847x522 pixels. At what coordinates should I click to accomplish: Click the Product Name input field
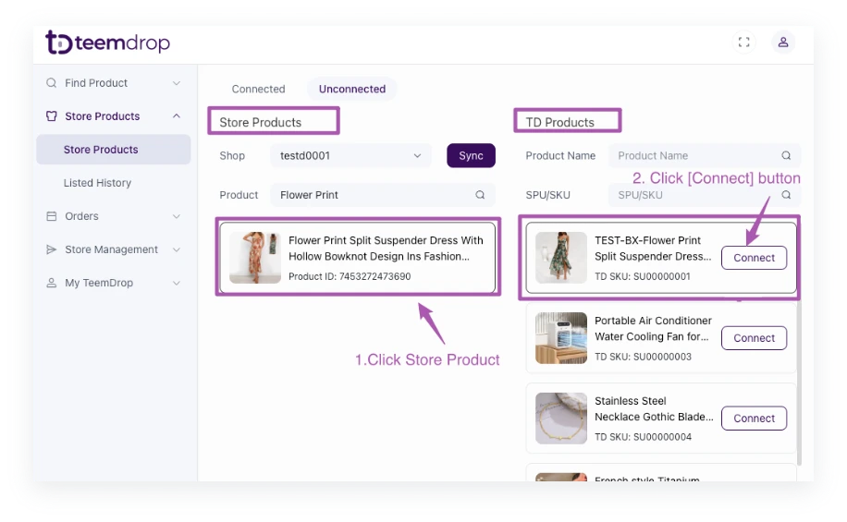point(694,156)
